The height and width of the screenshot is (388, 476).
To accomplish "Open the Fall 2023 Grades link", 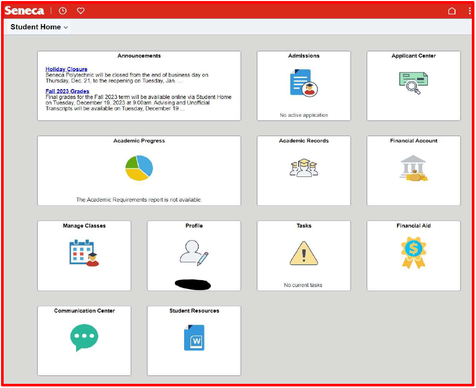I will pyautogui.click(x=67, y=91).
